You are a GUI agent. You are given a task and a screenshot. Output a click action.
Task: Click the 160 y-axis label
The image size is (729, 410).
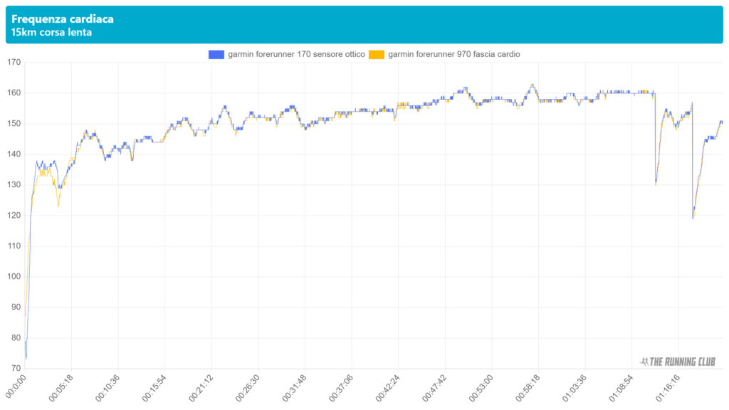[14, 93]
